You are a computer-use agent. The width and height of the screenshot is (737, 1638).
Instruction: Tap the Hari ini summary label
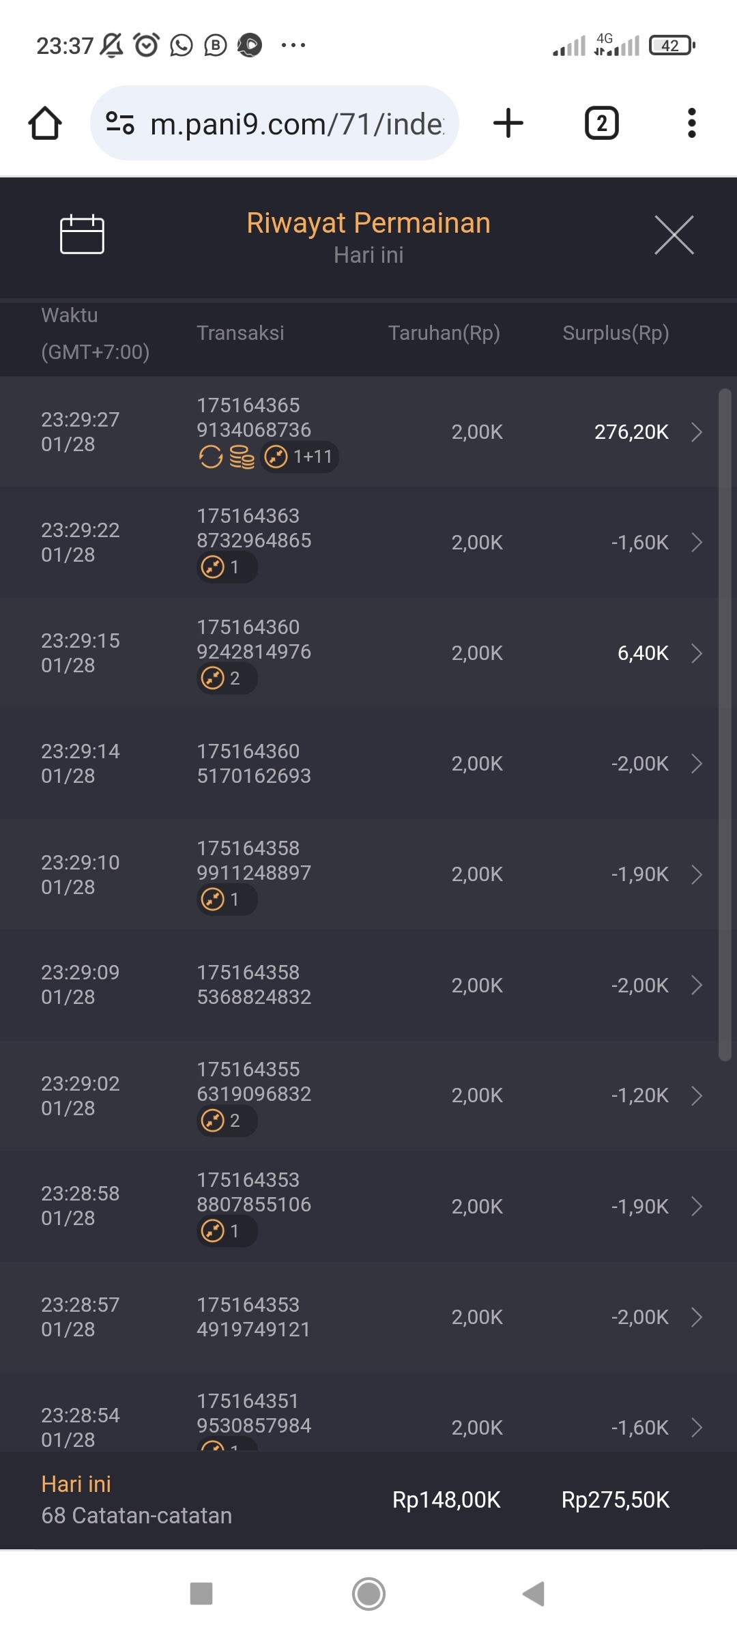click(x=76, y=1484)
